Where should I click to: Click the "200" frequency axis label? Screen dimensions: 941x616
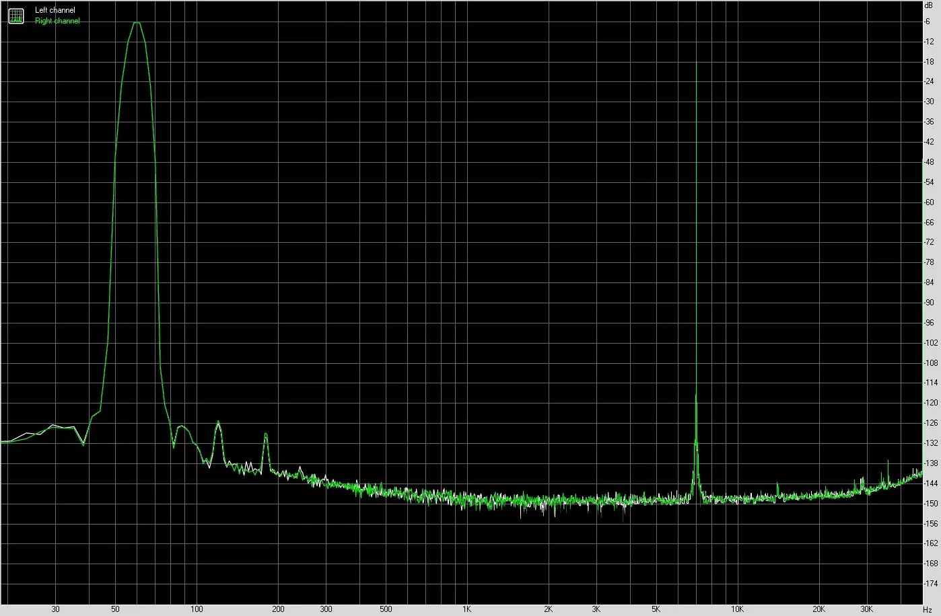coord(278,609)
